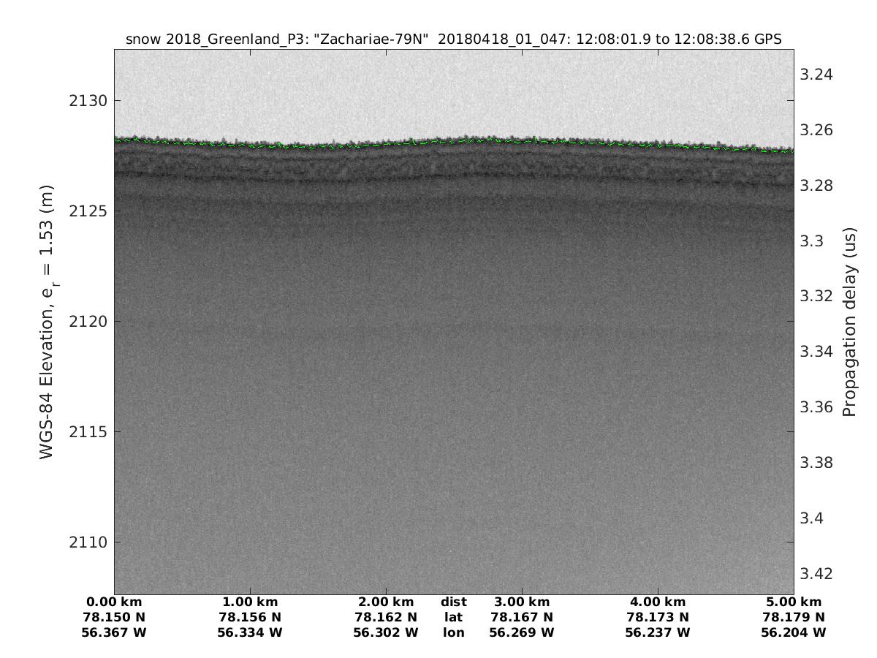The image size is (877, 658).
Task: Select the 2130 elevation tick label
Action: (88, 100)
